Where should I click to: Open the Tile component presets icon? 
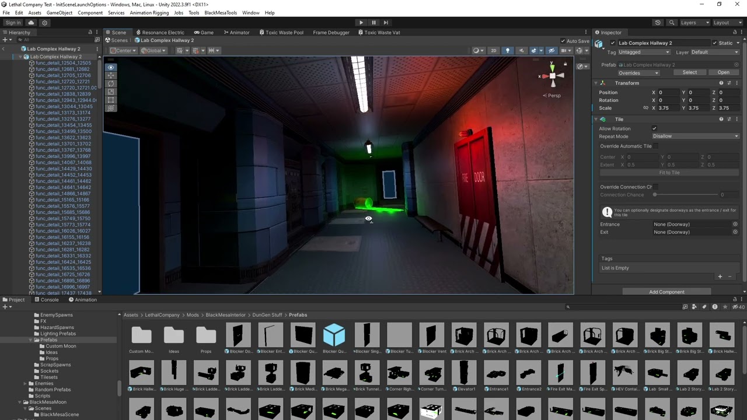pyautogui.click(x=729, y=120)
